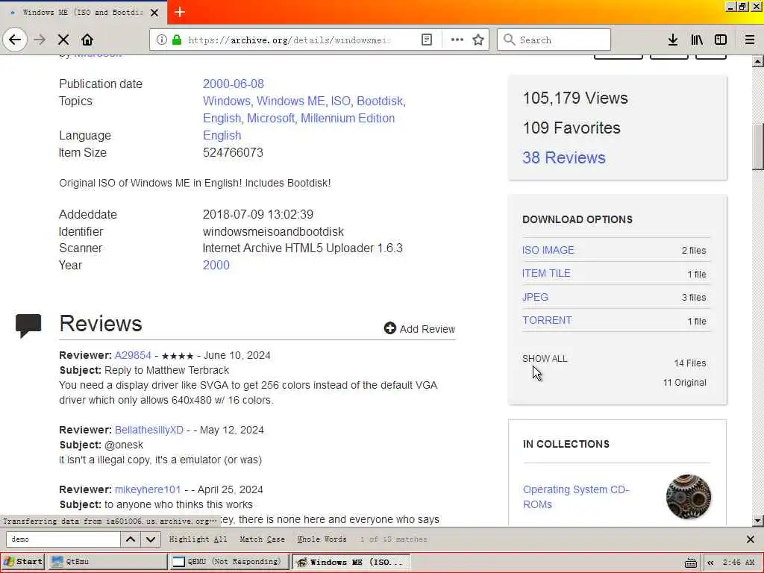Image resolution: width=764 pixels, height=573 pixels.
Task: Open the 2000-06-08 publication date link
Action: (234, 84)
